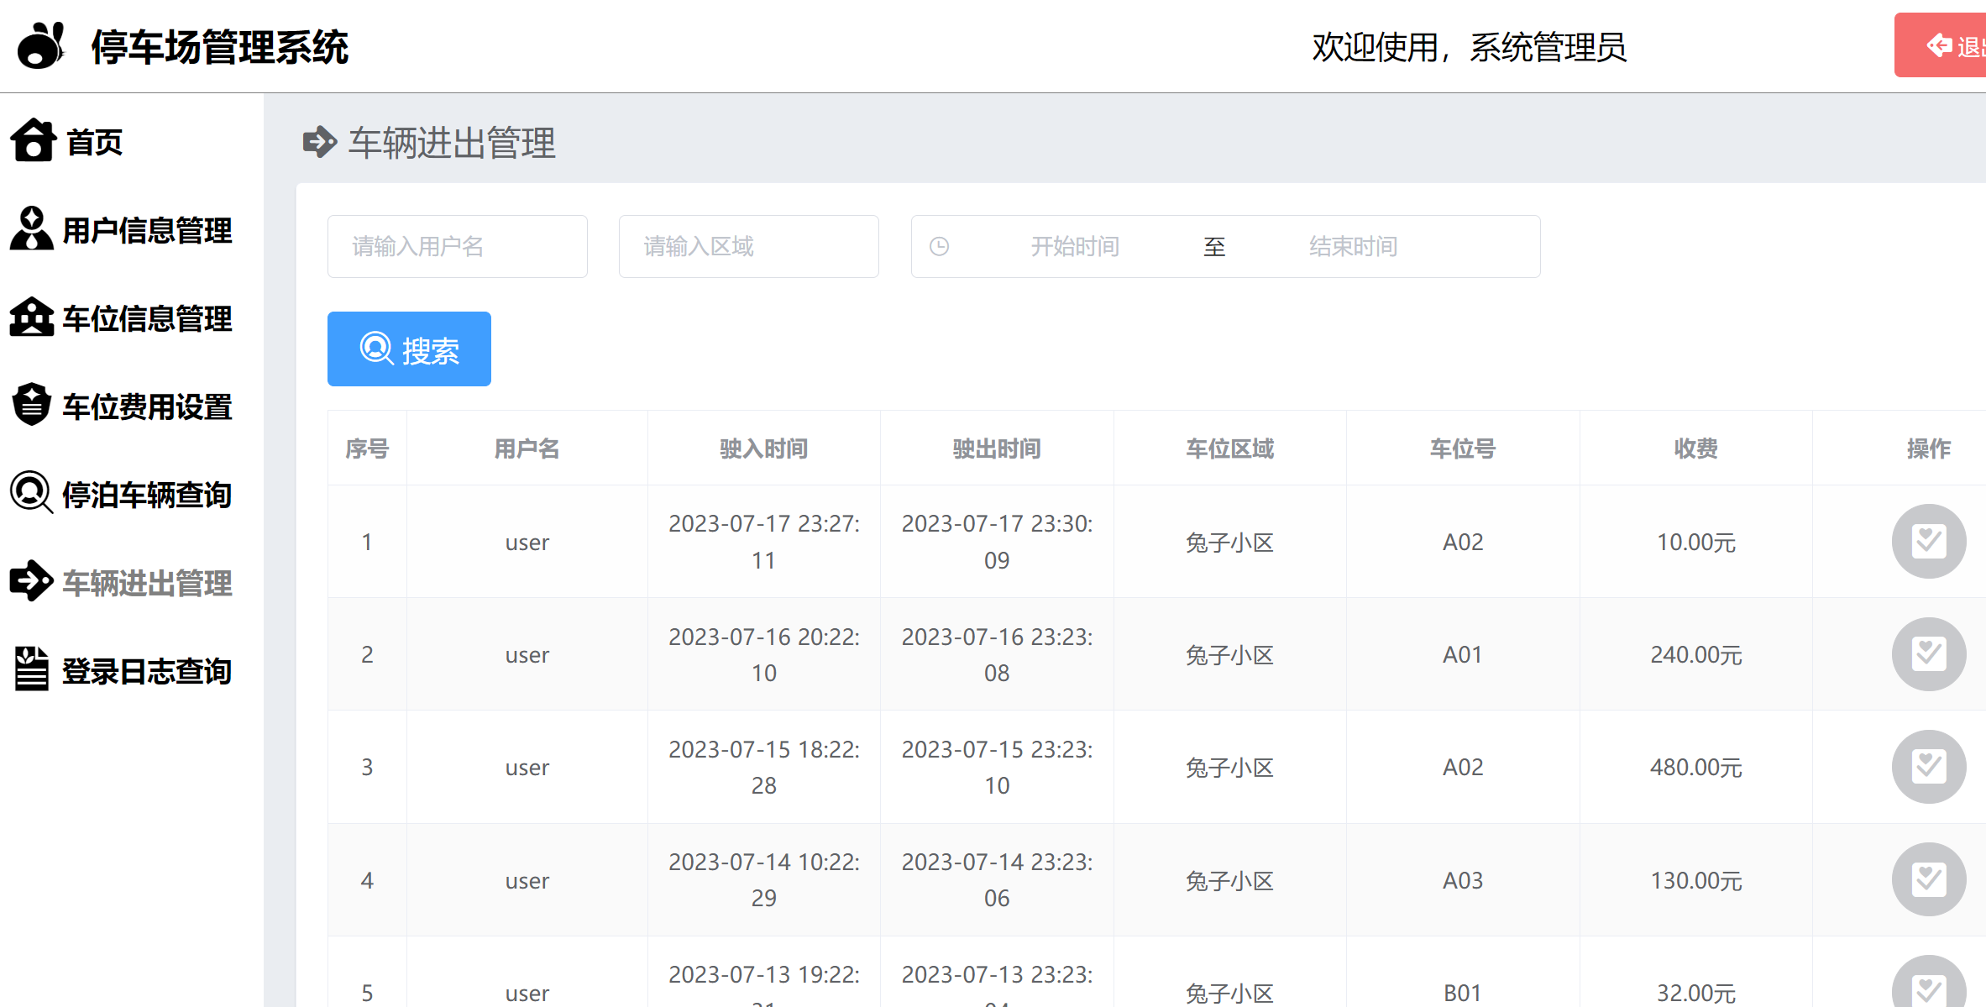
Task: Click the operation icon on row A03
Action: [1928, 879]
